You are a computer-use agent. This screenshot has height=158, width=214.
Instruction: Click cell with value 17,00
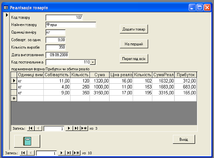point(121,93)
